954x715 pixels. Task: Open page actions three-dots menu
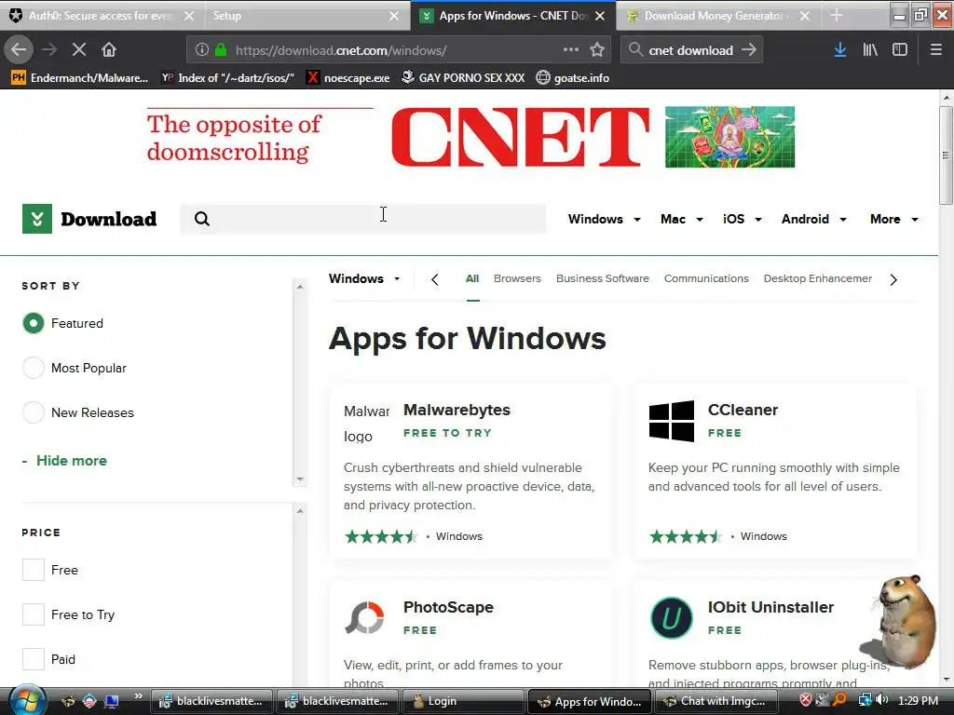click(x=571, y=50)
